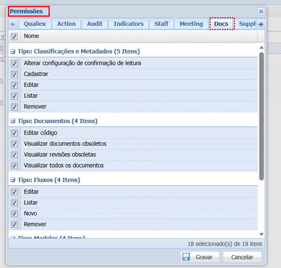
Task: Uncheck the Cadastrar permission
Action: (14, 74)
